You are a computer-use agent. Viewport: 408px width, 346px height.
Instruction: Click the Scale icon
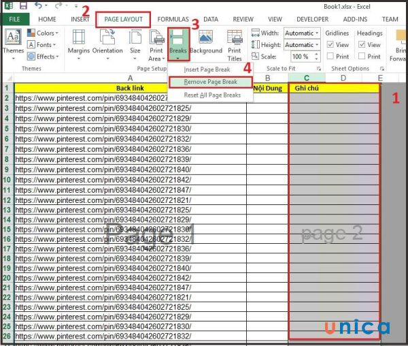[255, 57]
